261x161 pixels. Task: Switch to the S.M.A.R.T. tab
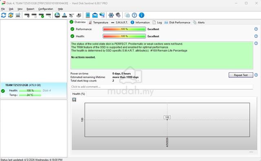pyautogui.click(x=119, y=22)
